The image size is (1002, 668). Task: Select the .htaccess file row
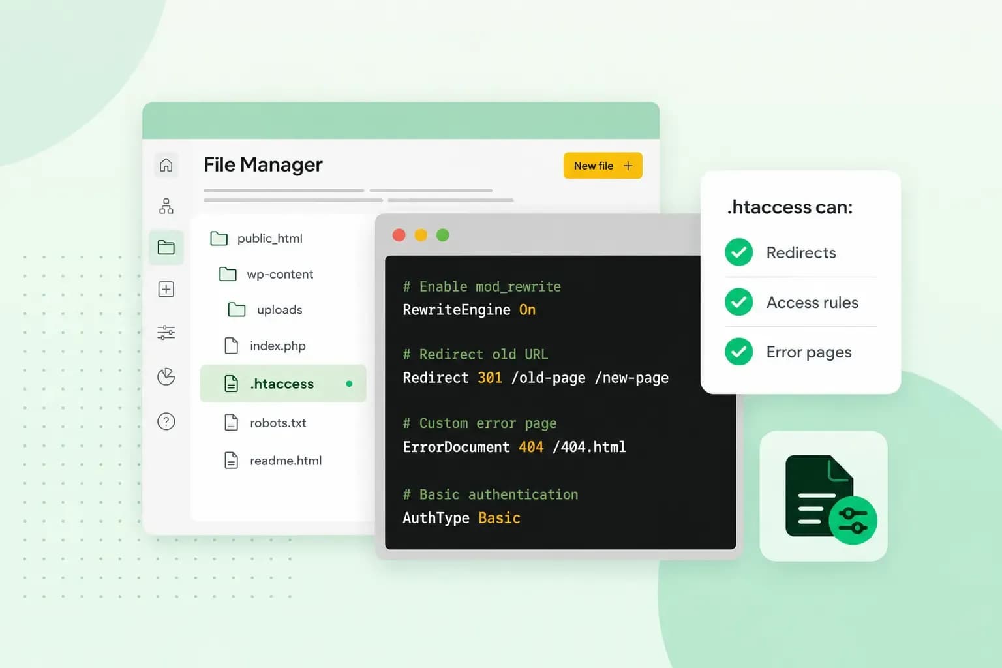coord(283,384)
